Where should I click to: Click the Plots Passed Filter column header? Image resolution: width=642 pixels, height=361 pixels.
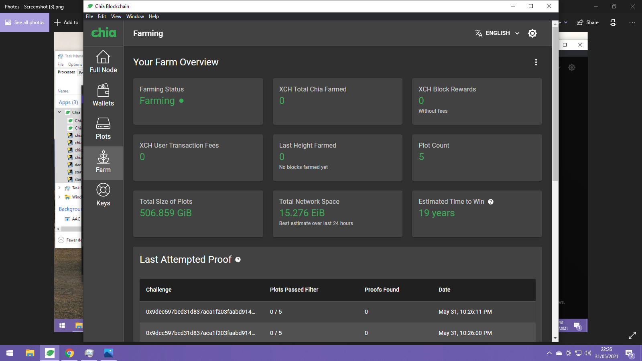click(x=294, y=290)
